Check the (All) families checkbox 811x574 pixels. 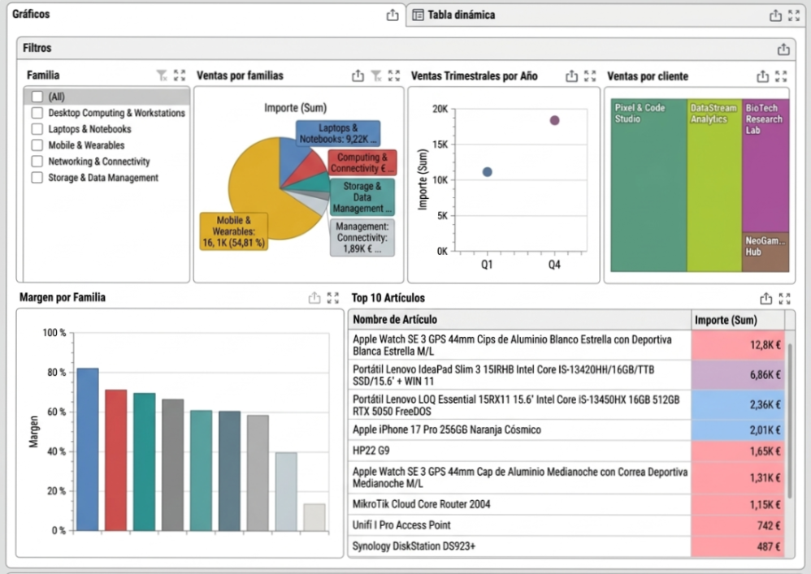point(36,96)
